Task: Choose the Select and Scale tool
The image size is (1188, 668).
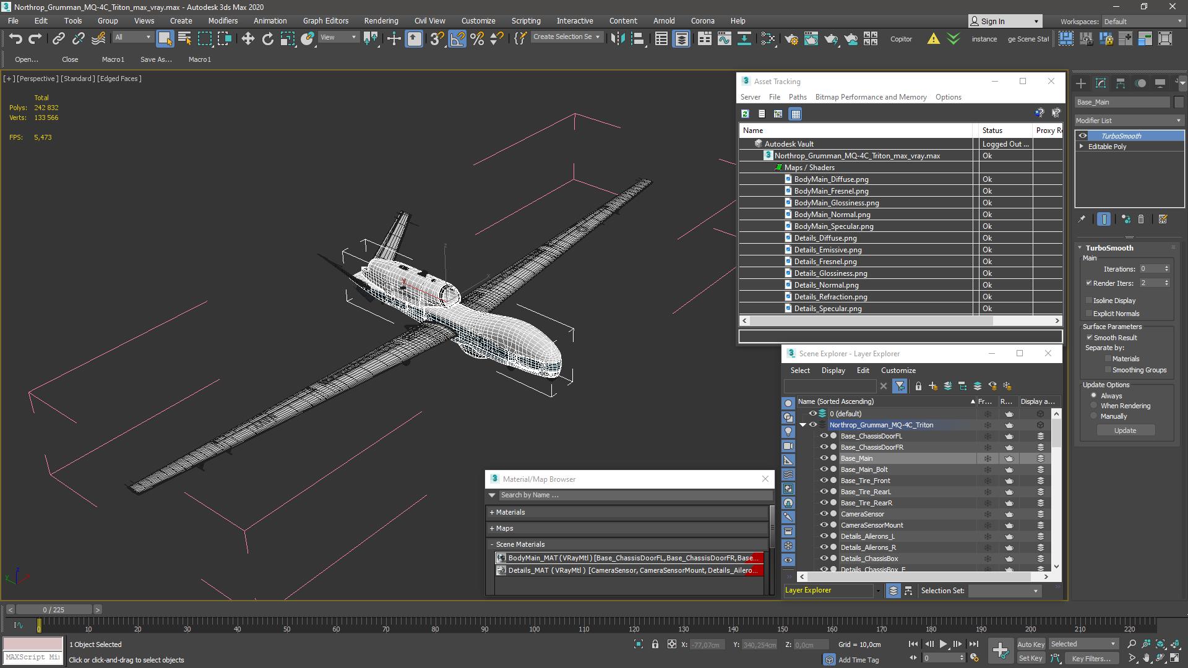Action: (x=288, y=39)
